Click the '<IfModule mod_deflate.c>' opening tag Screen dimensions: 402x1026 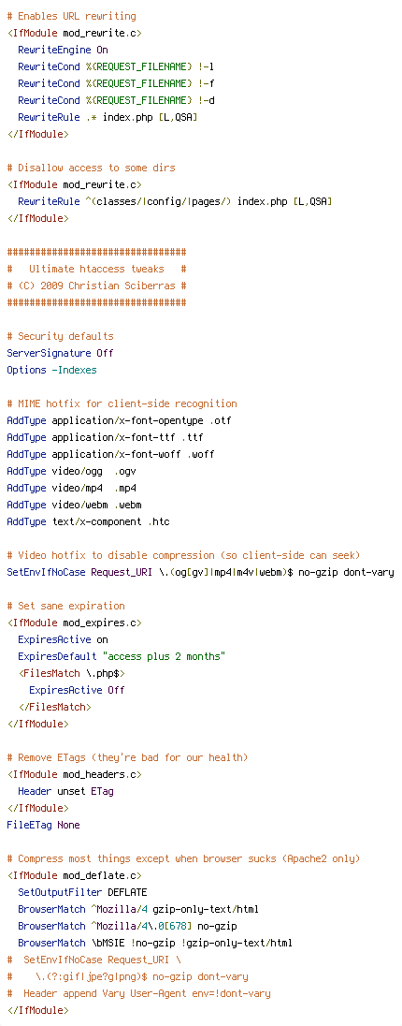74,876
